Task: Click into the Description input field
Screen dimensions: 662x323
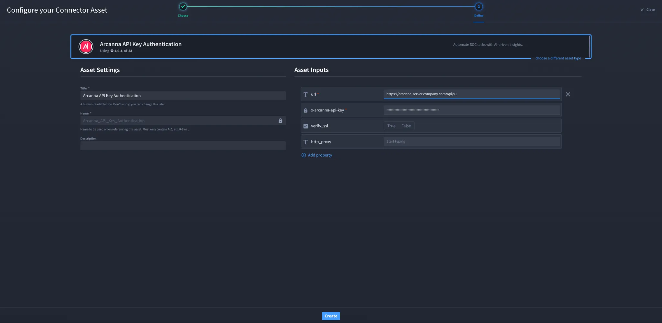Action: 183,146
